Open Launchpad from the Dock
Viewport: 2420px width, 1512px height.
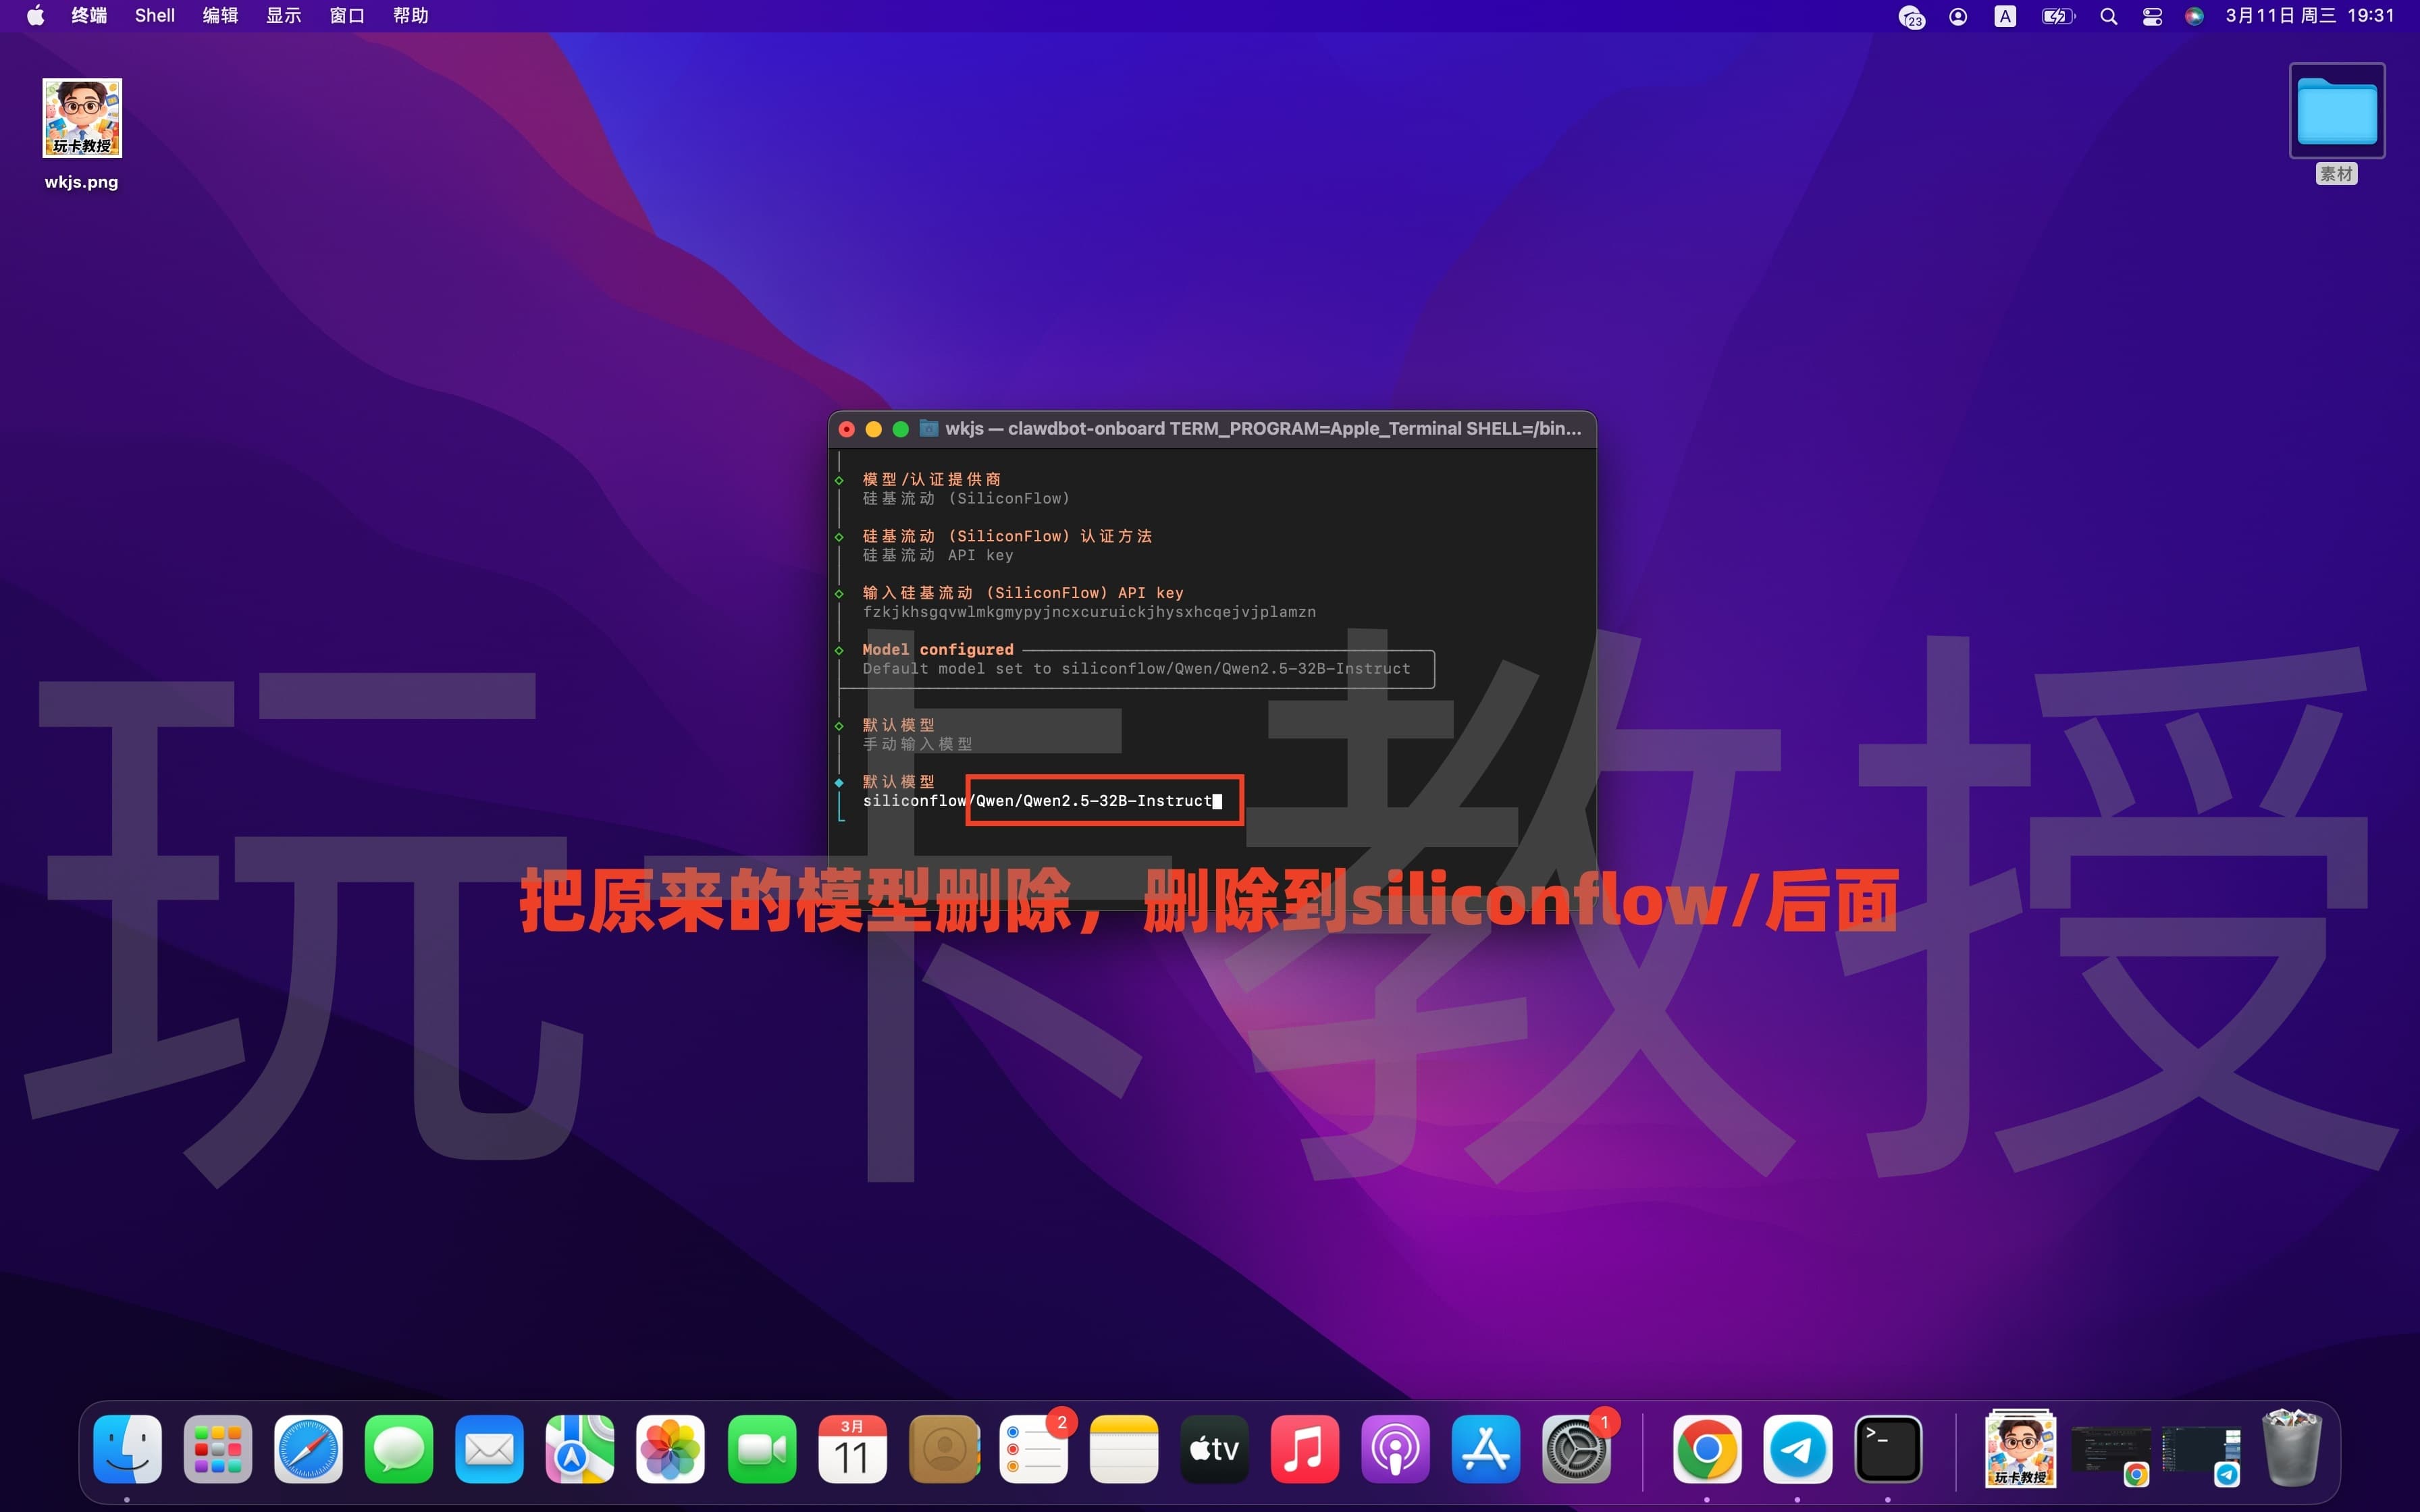click(217, 1448)
